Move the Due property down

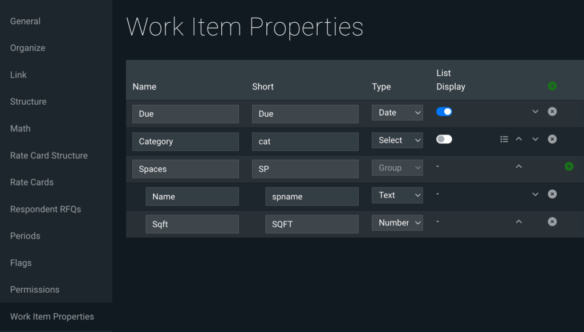click(x=535, y=112)
